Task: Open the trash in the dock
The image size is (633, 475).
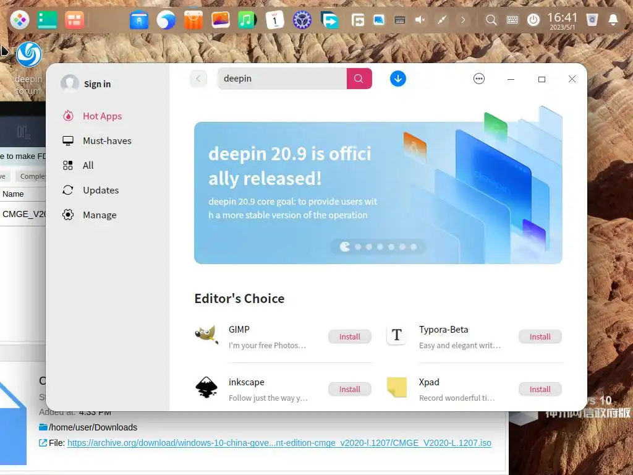Action: 592,19
